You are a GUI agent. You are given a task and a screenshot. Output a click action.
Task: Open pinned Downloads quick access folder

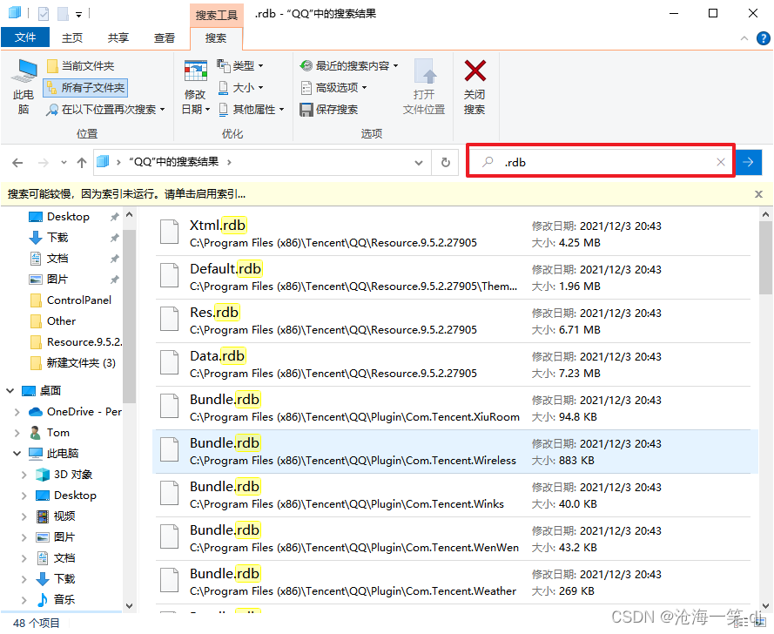click(x=57, y=238)
